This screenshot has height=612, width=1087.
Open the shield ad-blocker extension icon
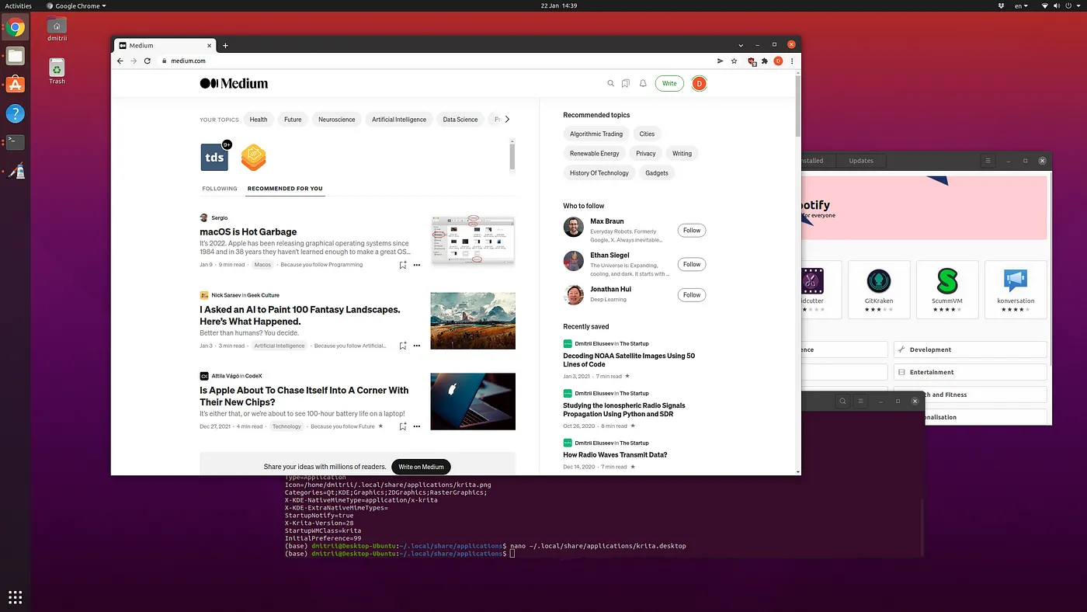(752, 61)
